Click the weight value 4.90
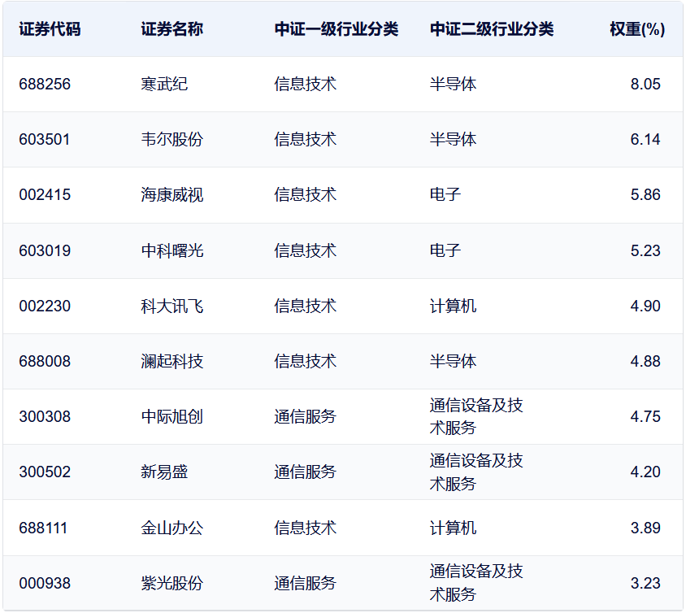 [x=645, y=306]
